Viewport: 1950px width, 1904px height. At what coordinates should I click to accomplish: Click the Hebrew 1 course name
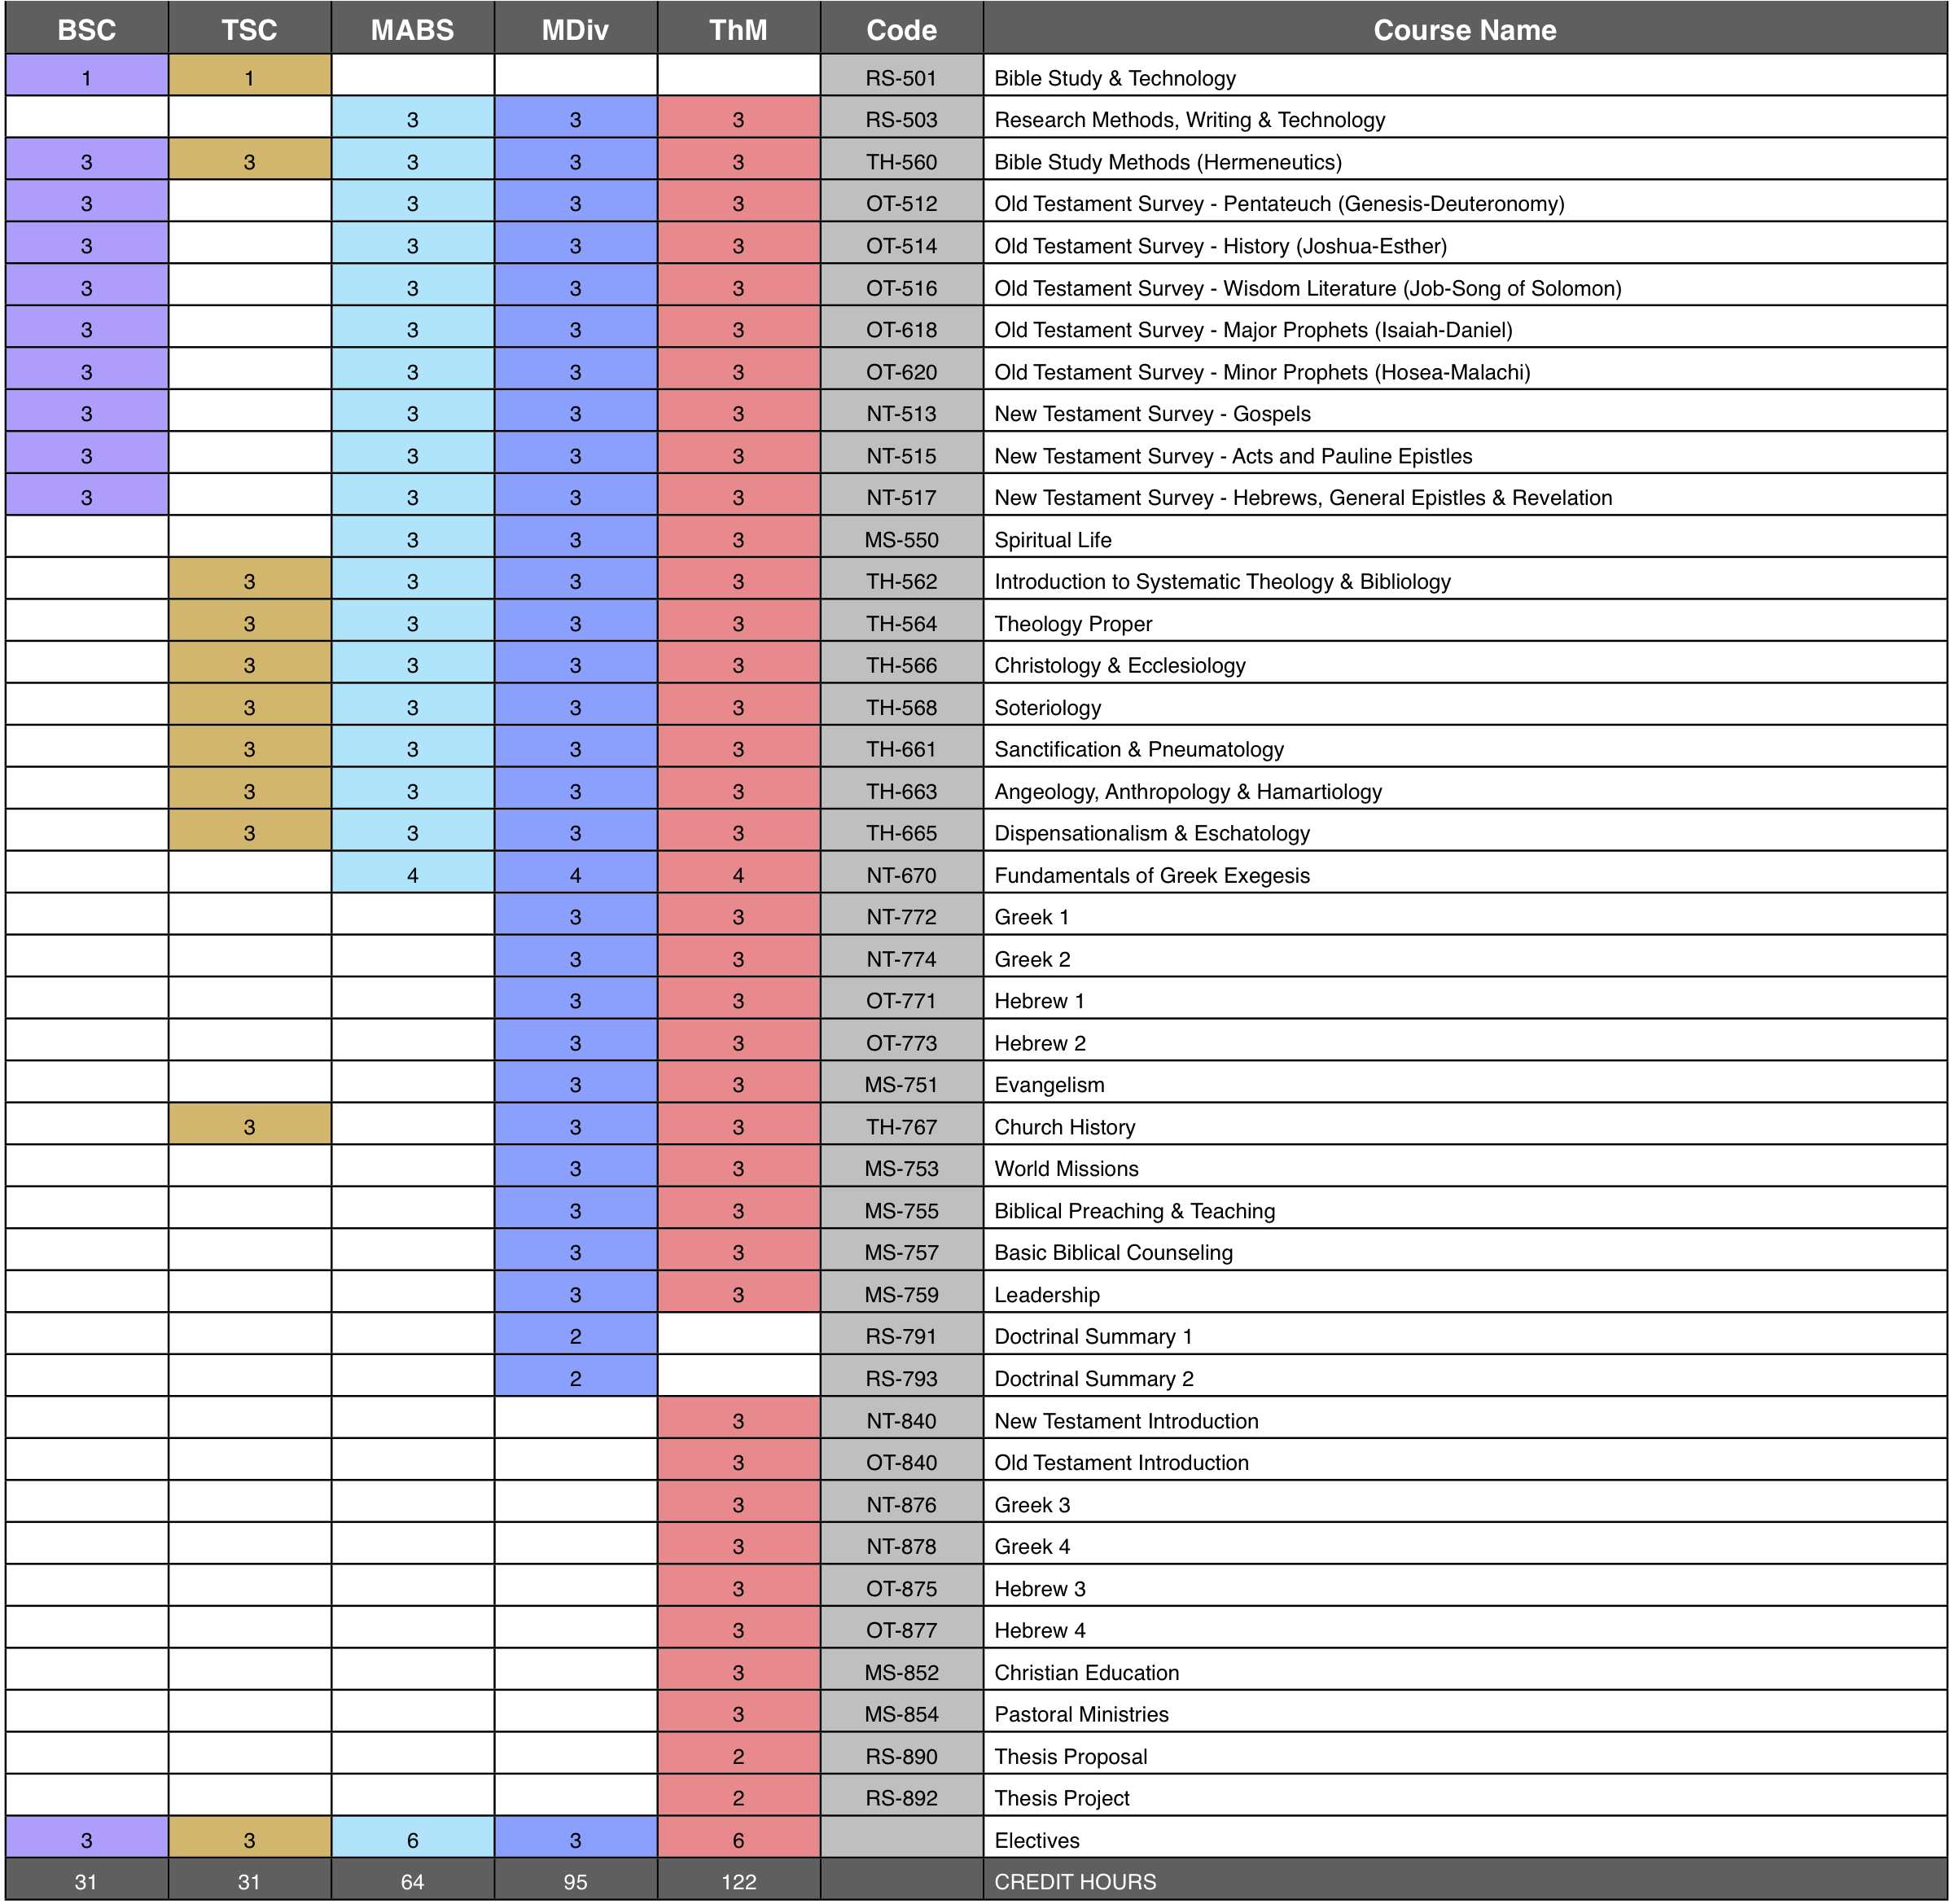coord(1039,1001)
